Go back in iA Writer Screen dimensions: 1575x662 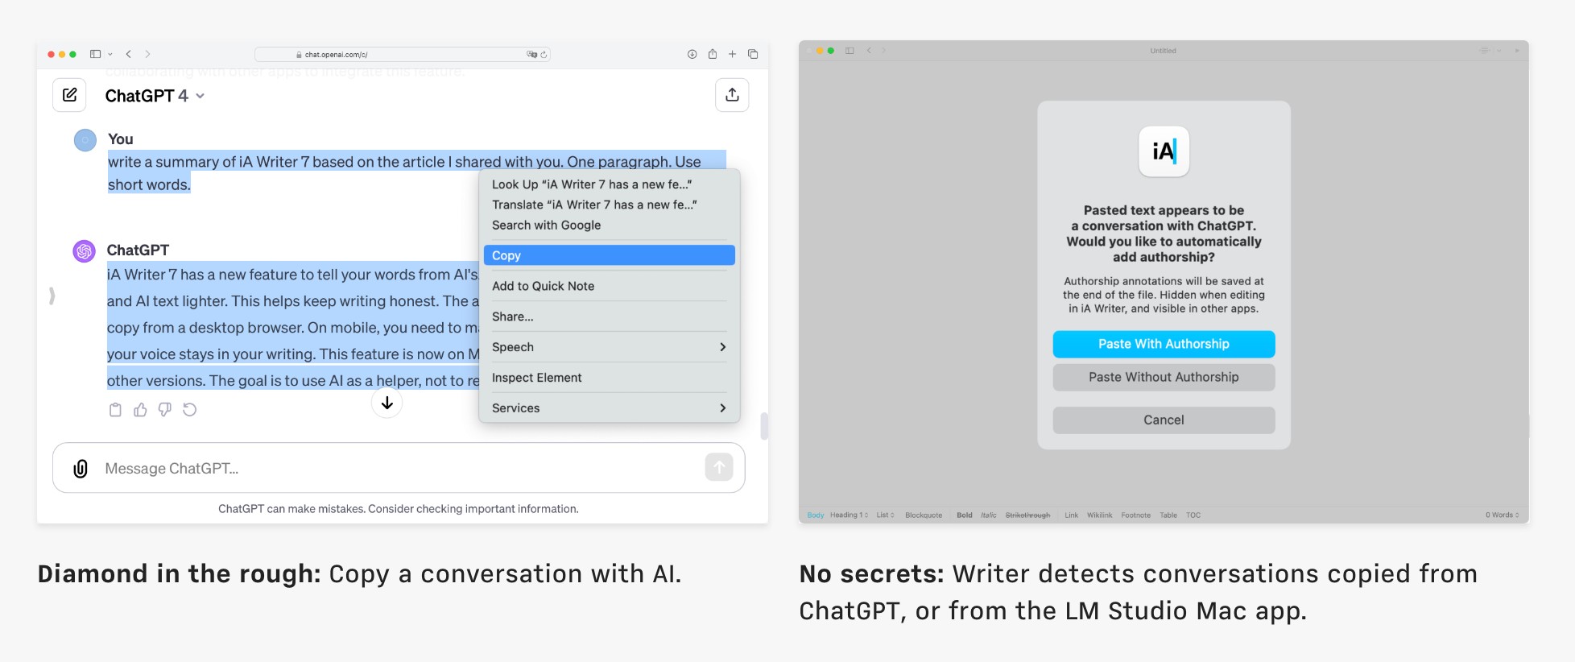coord(869,51)
